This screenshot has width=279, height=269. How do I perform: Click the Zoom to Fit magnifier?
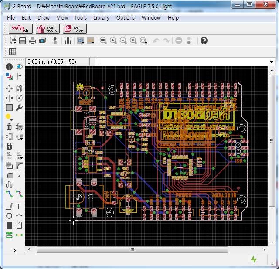103,41
